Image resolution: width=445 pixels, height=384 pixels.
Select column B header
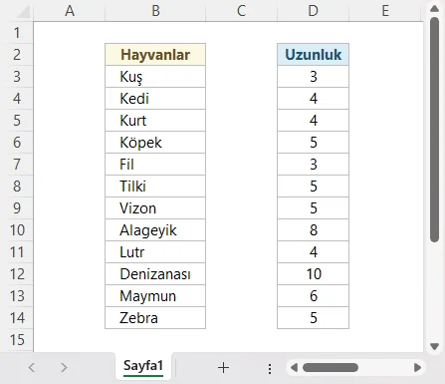(155, 11)
